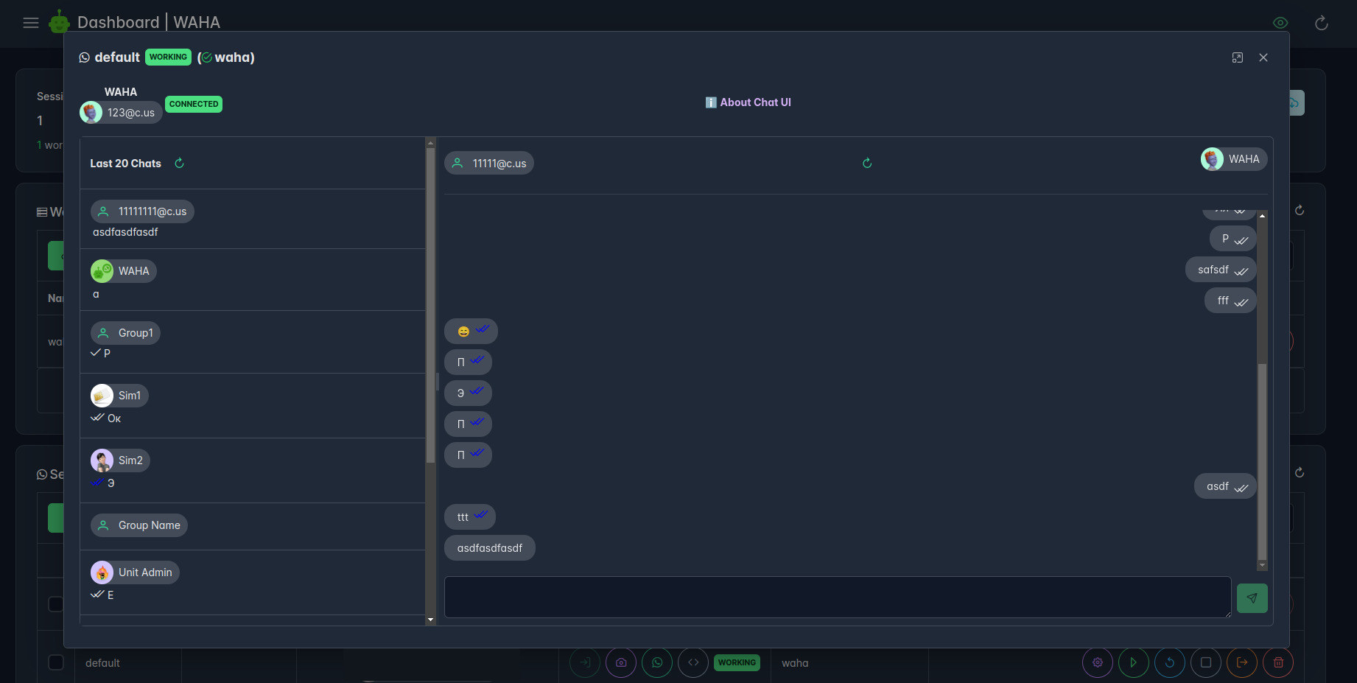
Task: Open chats via the WhatsApp icon in the session row
Action: [657, 662]
